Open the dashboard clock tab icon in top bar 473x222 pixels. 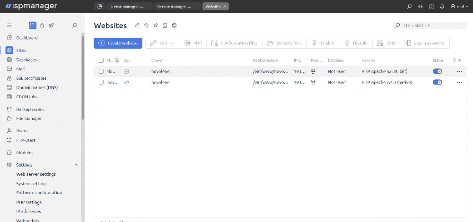[x=99, y=6]
